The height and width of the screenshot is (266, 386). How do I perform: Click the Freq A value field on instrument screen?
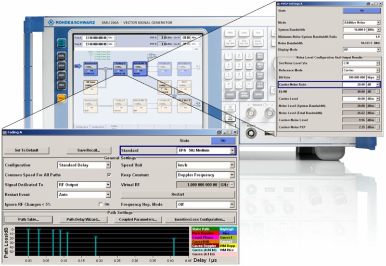[x=94, y=38]
